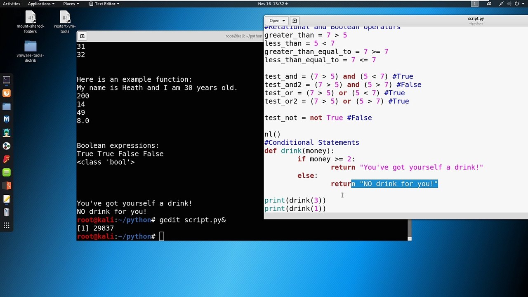This screenshot has height=297, width=528.
Task: Click terminal output '[1] 29837'
Action: [x=95, y=228]
